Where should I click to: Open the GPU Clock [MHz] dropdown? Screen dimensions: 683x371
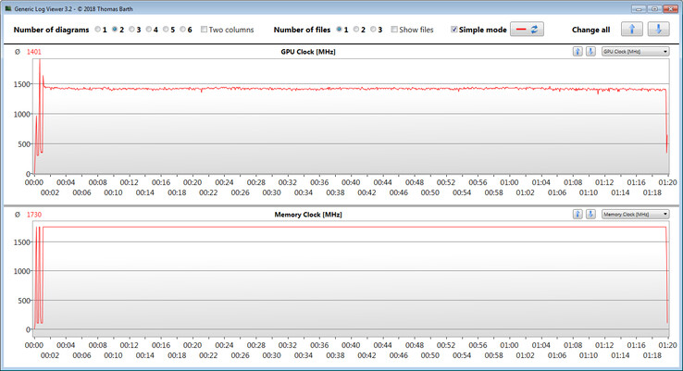point(635,52)
